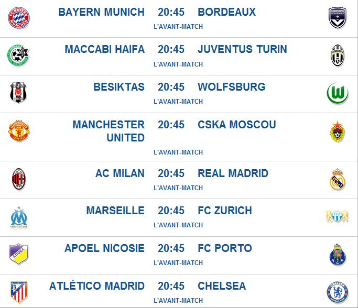Screen dimensions: 358x308
Task: Open L'avant-match for AC Milan vs Real Madrid
Action: (x=178, y=188)
